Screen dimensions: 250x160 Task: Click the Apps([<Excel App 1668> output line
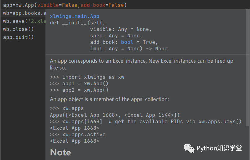click(115, 115)
